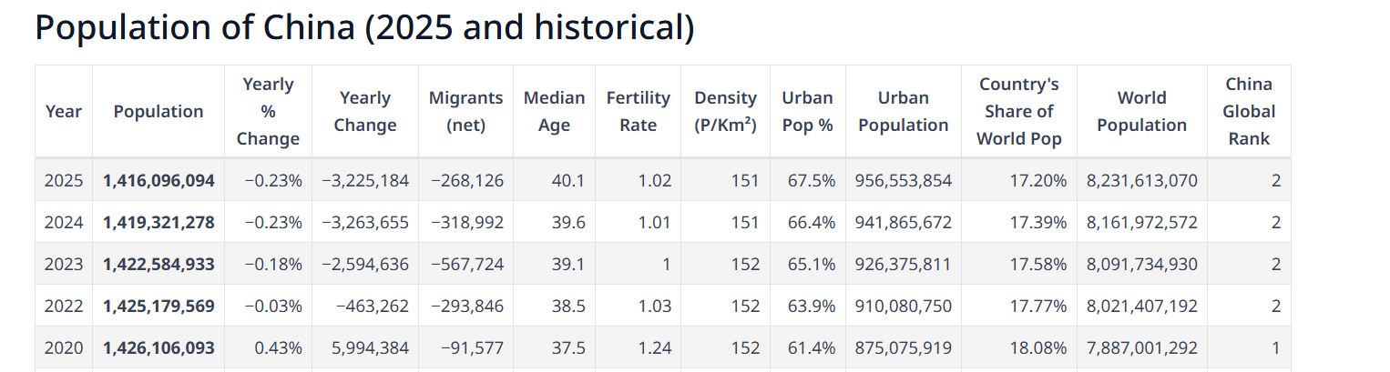This screenshot has height=372, width=1390.
Task: Click the 2020 fertility rate 1.24
Action: point(654,347)
